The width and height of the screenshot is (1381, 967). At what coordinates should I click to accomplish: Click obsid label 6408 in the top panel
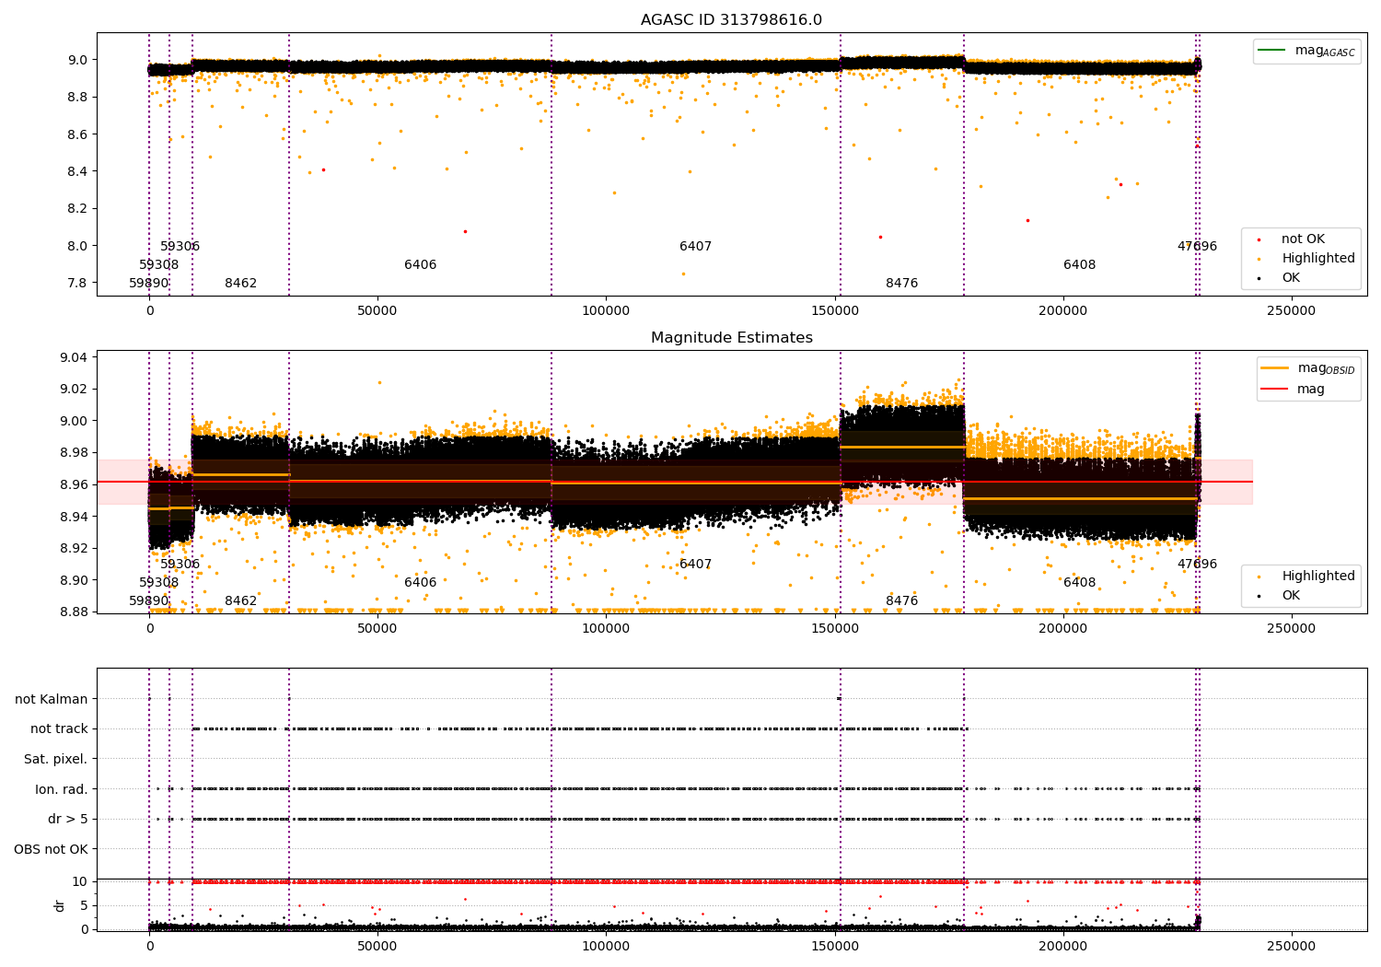click(1080, 265)
